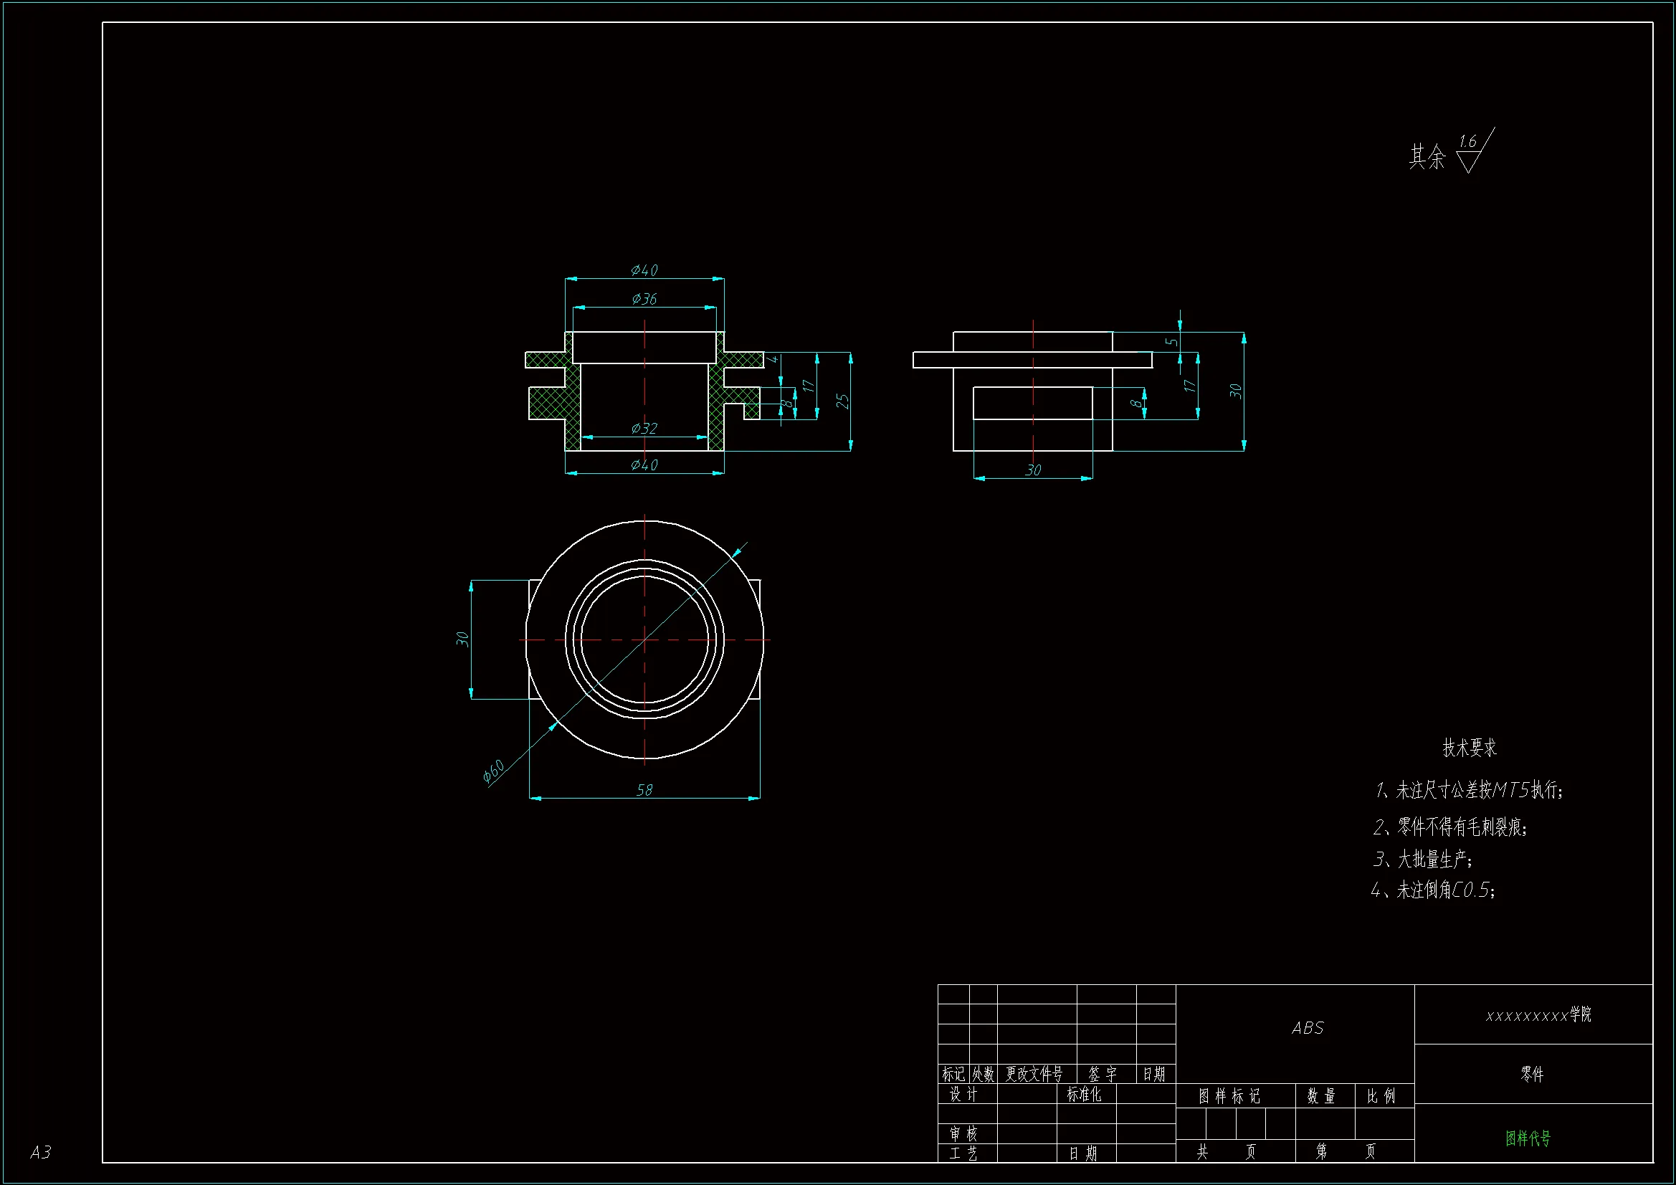Select the side view 30 width dimension
The height and width of the screenshot is (1185, 1676).
(x=1033, y=470)
